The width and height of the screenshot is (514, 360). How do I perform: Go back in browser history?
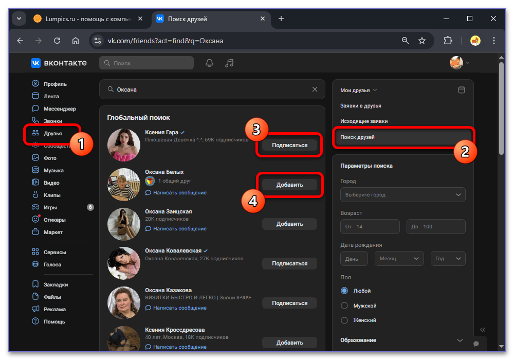tap(21, 41)
